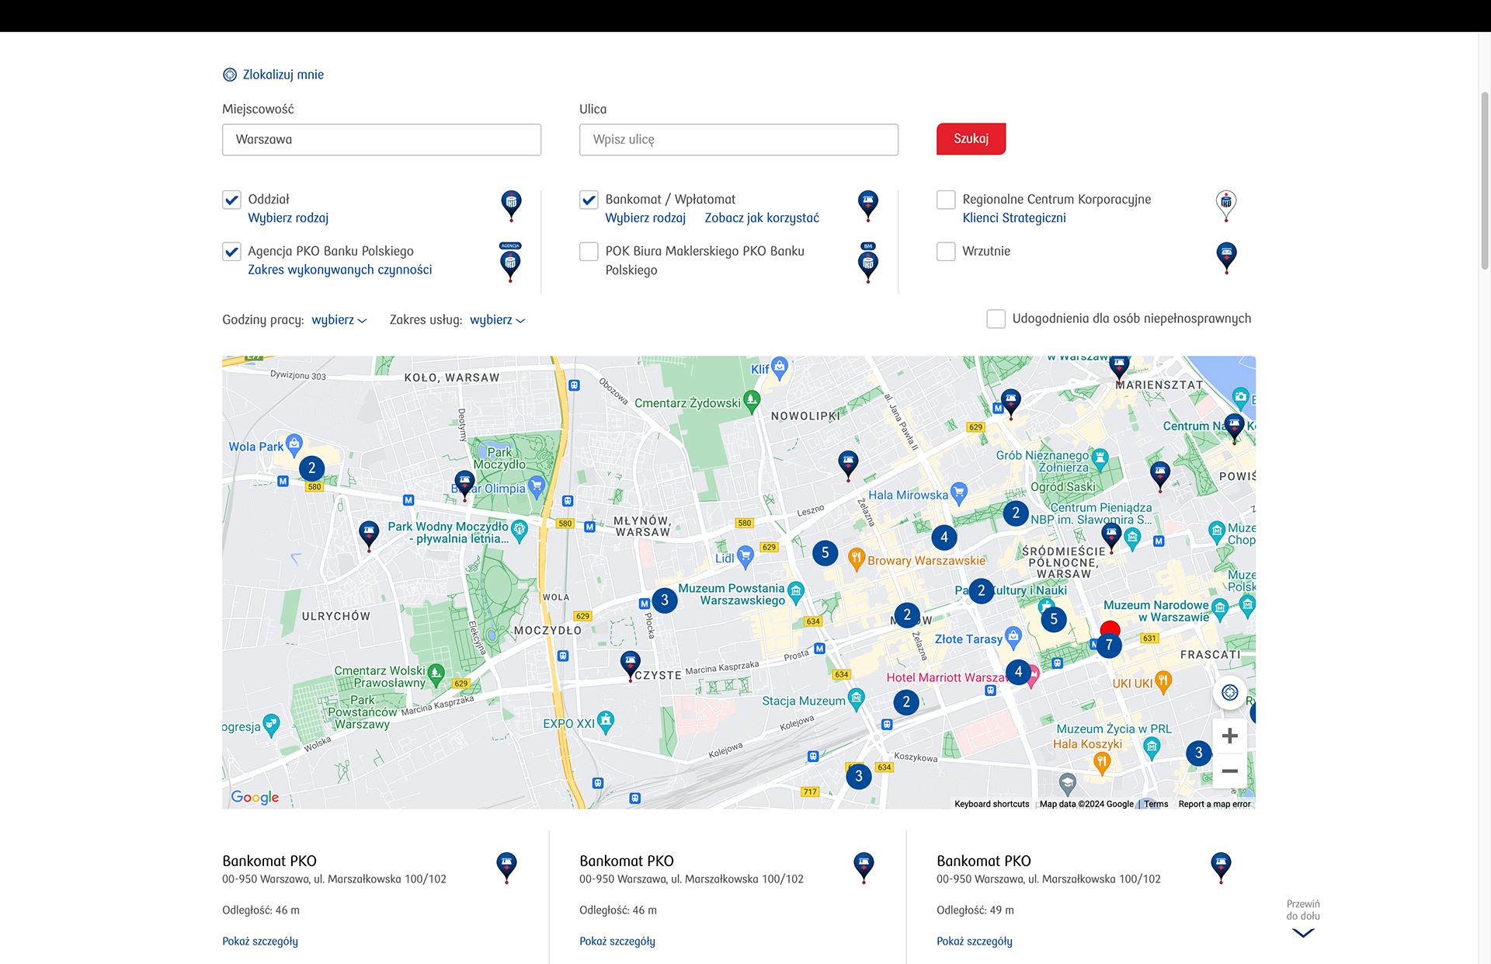Viewport: 1491px width, 964px height.
Task: Open Zobacz jak korzystać link
Action: (x=762, y=218)
